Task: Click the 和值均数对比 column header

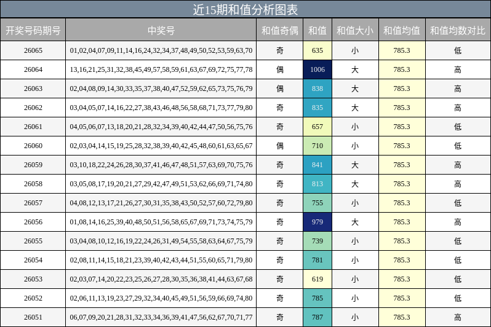Action: (x=458, y=30)
